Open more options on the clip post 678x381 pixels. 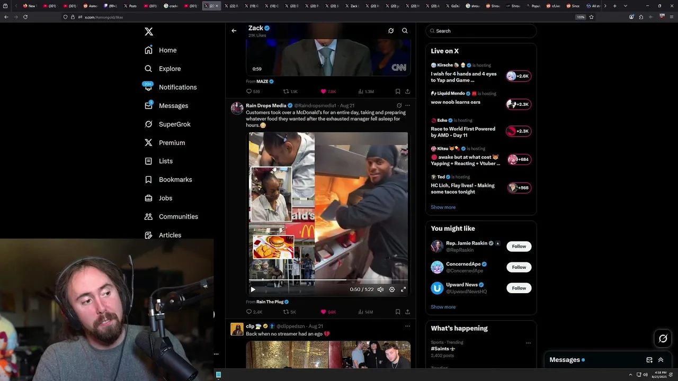pos(407,326)
